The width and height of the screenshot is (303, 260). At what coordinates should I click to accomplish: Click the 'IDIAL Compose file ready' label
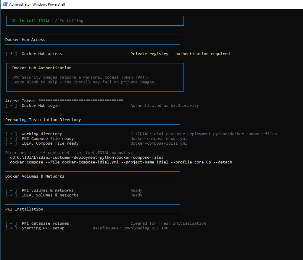[x=50, y=143]
